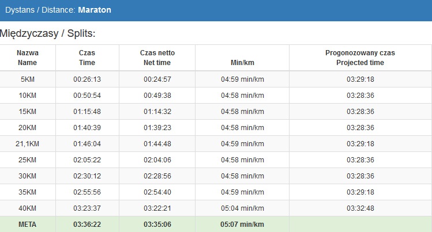This screenshot has height=232, width=432.
Task: Click the blue Dystans / Distance: Maraton header
Action: (x=58, y=10)
